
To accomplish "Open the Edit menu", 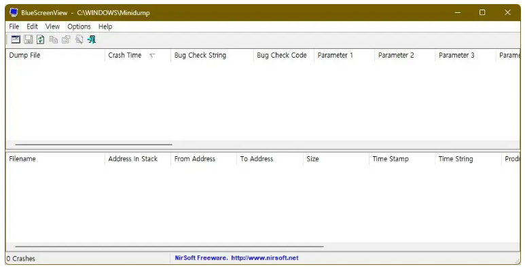I will (32, 26).
